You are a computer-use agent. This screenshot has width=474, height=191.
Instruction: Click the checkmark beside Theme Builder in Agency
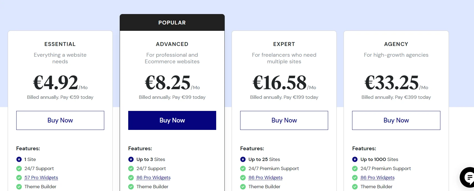[355, 187]
